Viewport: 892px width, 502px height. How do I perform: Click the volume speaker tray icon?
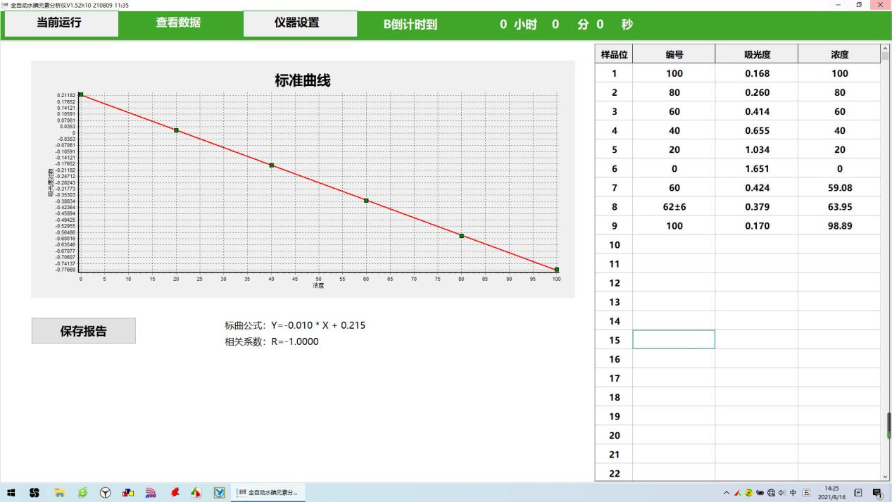[x=781, y=492]
